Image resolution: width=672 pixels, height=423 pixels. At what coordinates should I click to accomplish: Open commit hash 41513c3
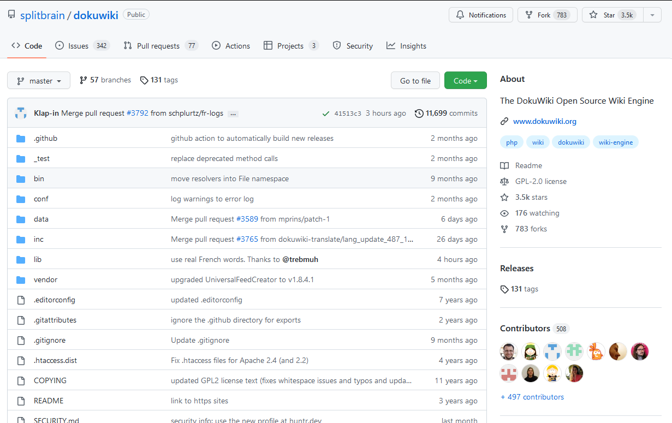click(348, 114)
